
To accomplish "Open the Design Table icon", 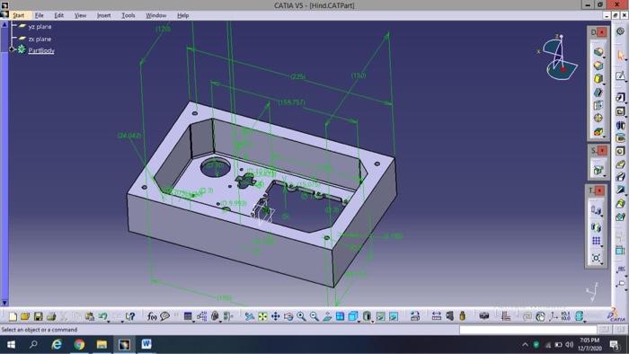I will coord(188,316).
